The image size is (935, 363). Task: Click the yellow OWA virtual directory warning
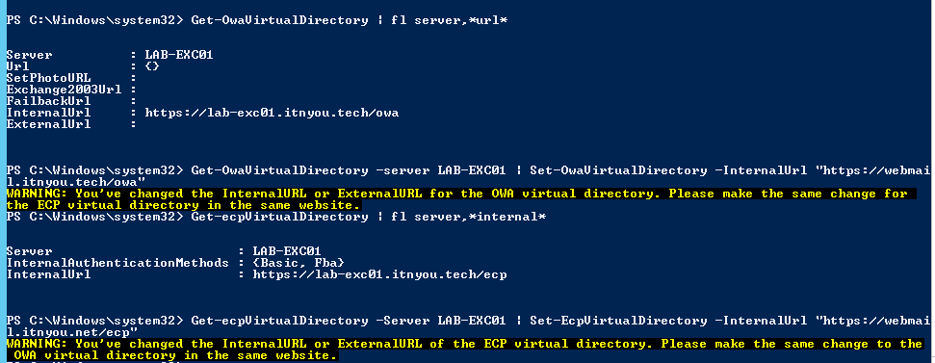point(461,199)
